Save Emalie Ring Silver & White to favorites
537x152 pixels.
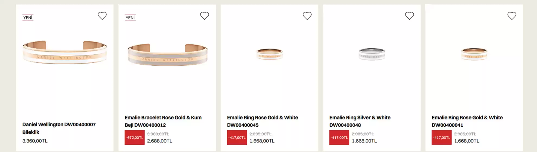409,16
